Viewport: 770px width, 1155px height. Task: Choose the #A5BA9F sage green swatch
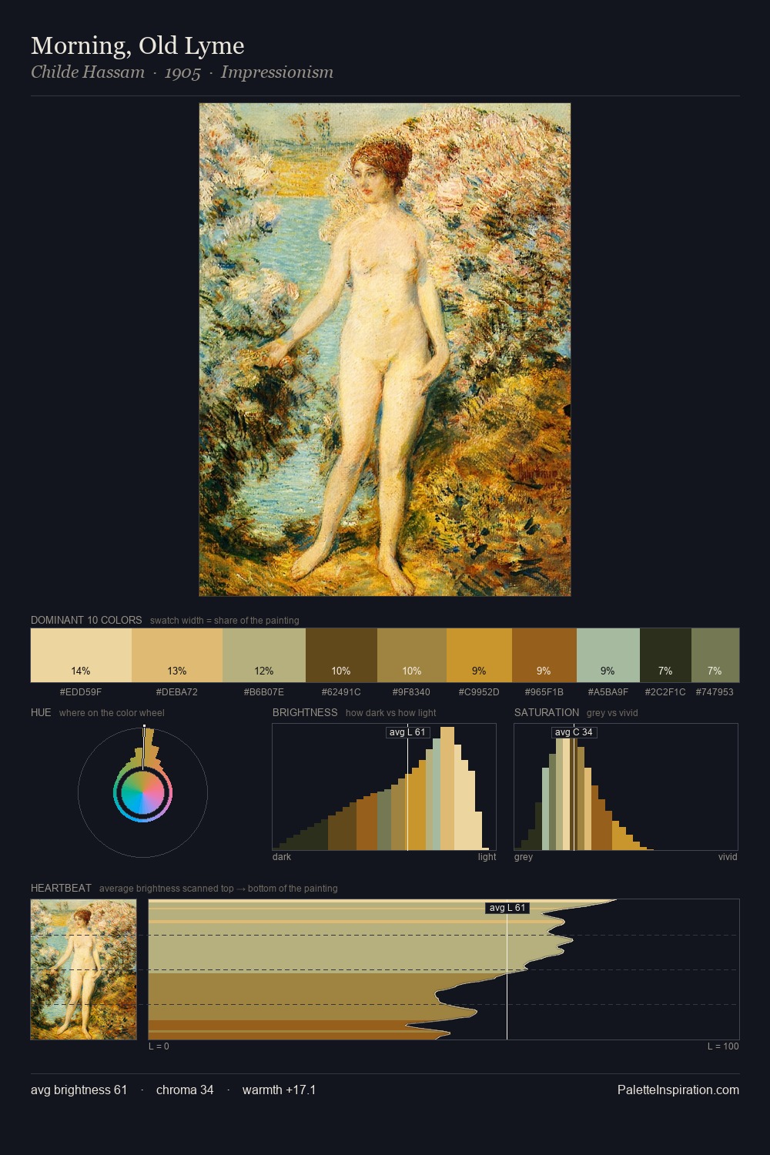point(608,655)
